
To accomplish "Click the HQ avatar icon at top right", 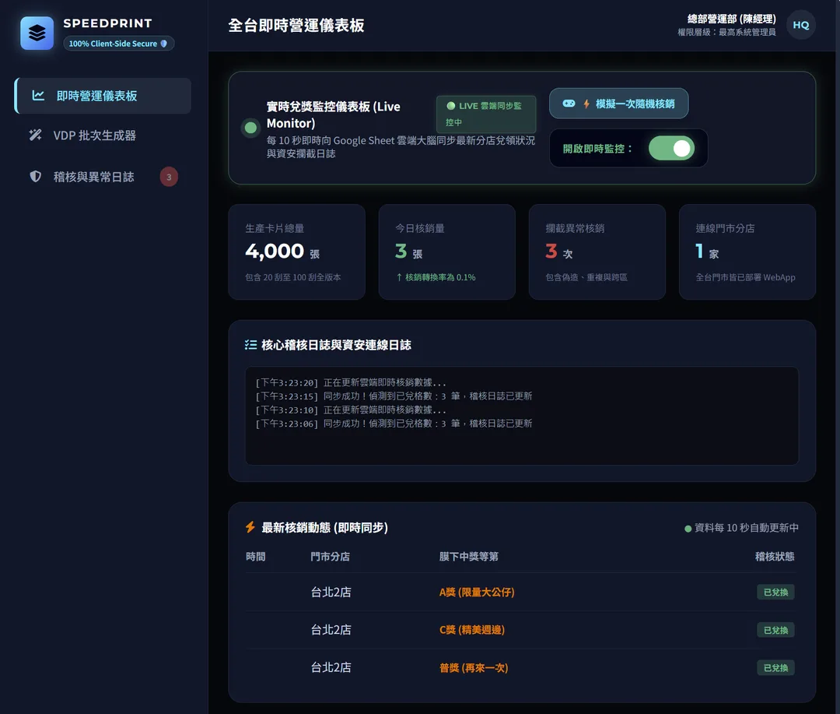I will tap(801, 25).
